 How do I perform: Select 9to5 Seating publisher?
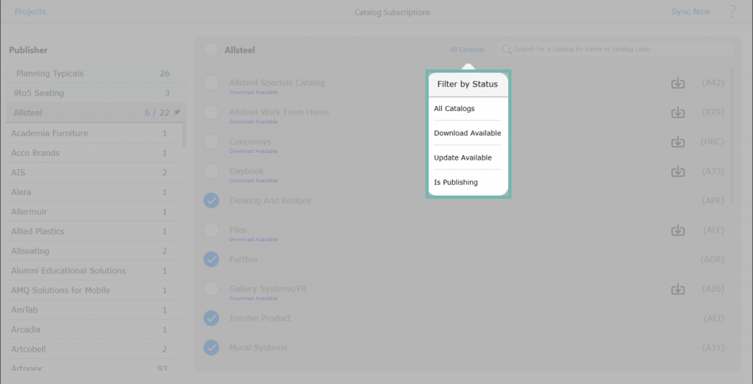pyautogui.click(x=95, y=93)
